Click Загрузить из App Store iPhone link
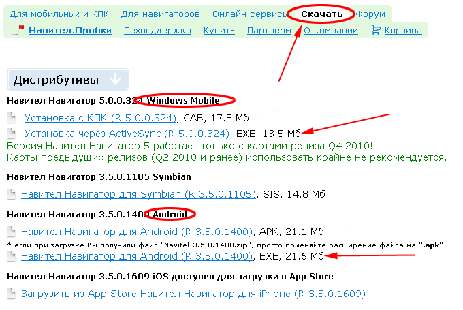Image resolution: width=463 pixels, height=310 pixels. (x=193, y=294)
